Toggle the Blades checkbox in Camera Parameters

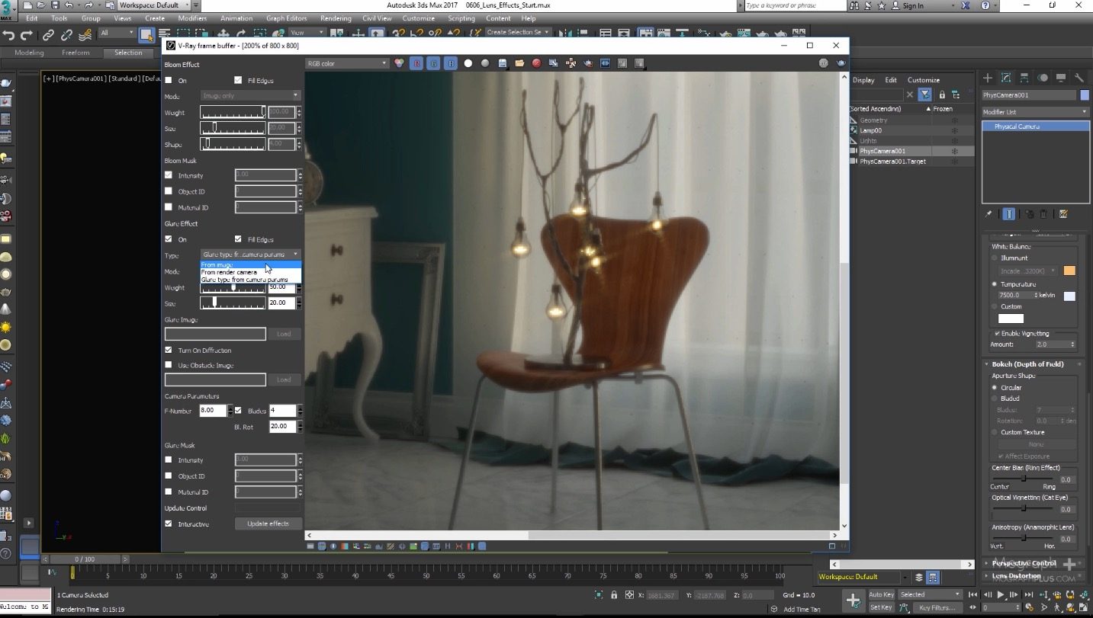pos(238,410)
